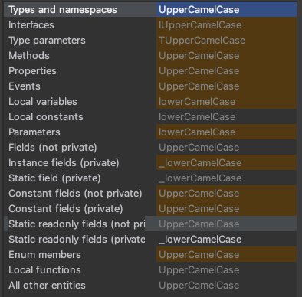Image resolution: width=302 pixels, height=297 pixels.
Task: Click UpperCamelCase value in Properties row
Action: click(x=199, y=71)
